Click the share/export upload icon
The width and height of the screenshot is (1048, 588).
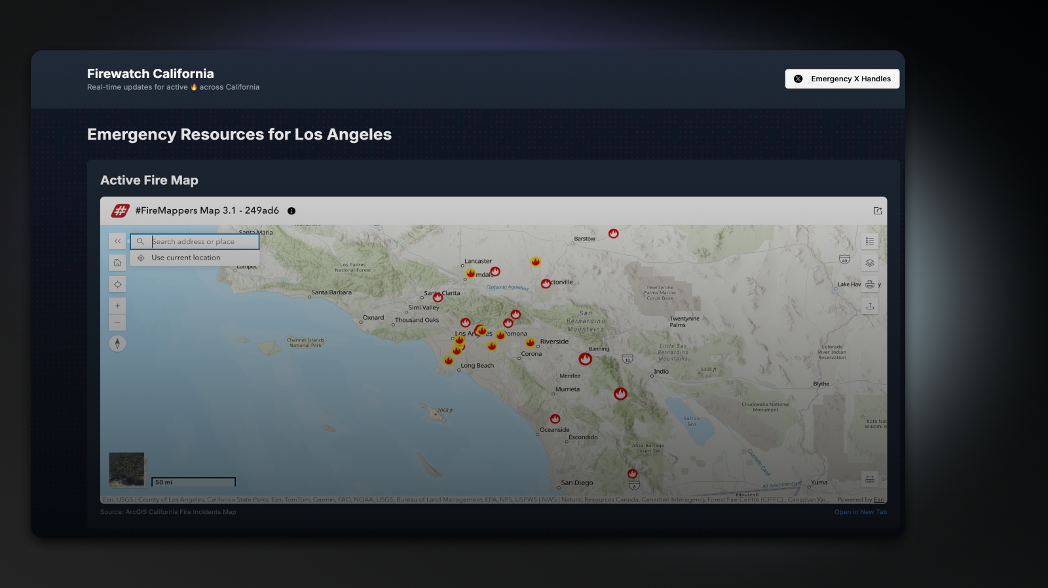point(869,306)
